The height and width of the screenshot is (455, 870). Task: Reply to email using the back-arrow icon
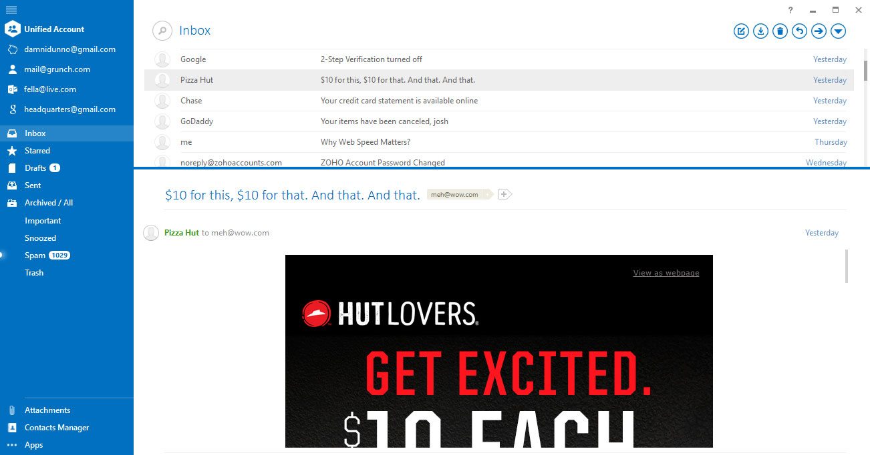[x=799, y=31]
